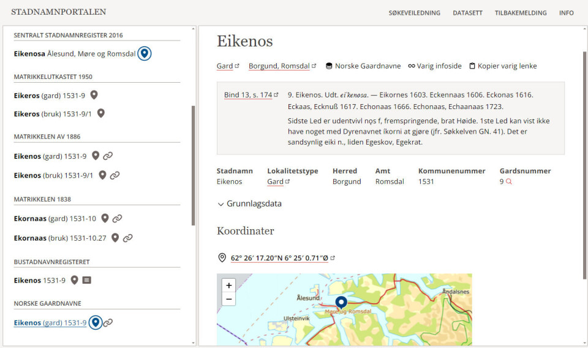
Task: Zoom out on the map
Action: 228,299
